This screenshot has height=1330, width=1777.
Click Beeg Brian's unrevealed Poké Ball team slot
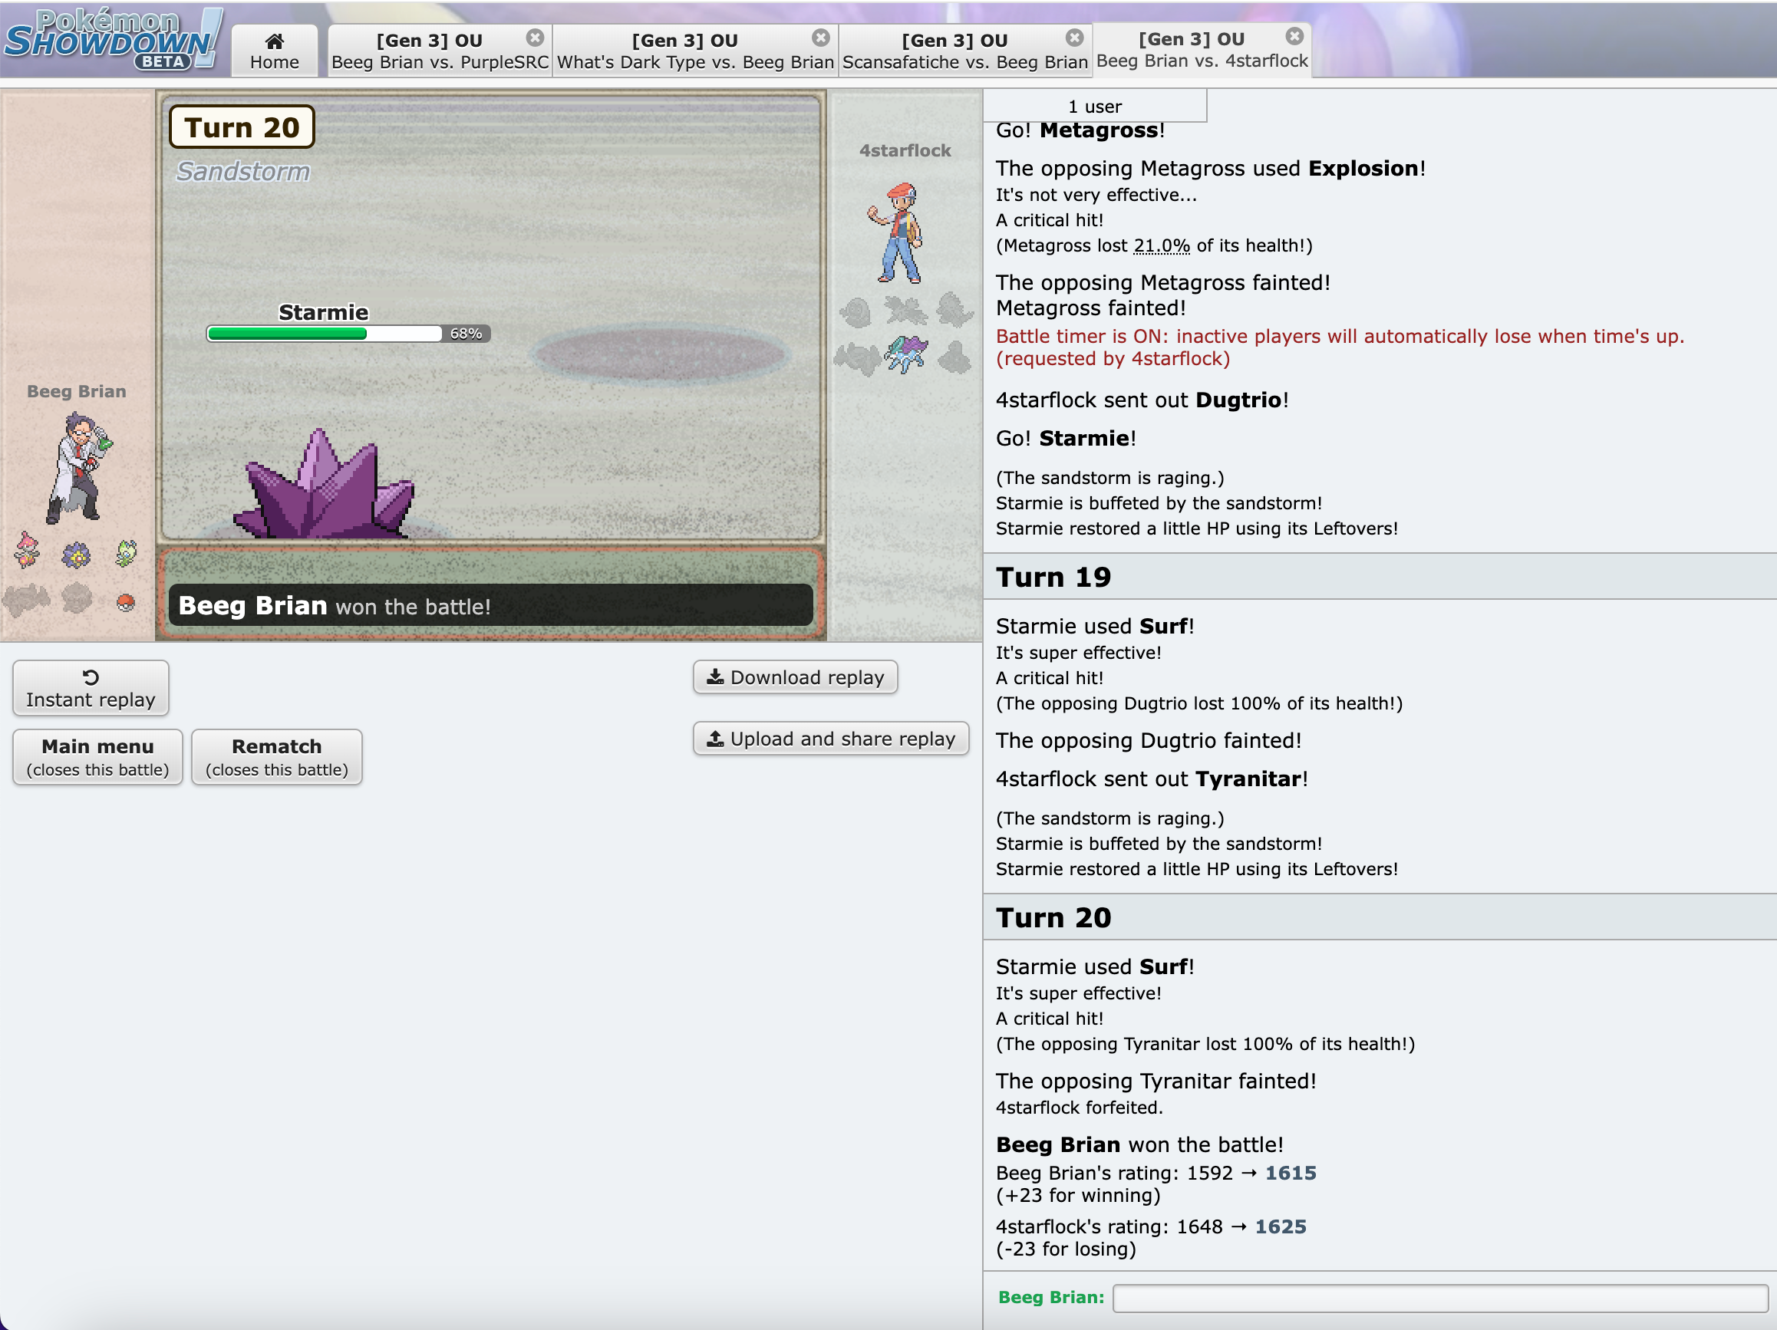coord(125,602)
